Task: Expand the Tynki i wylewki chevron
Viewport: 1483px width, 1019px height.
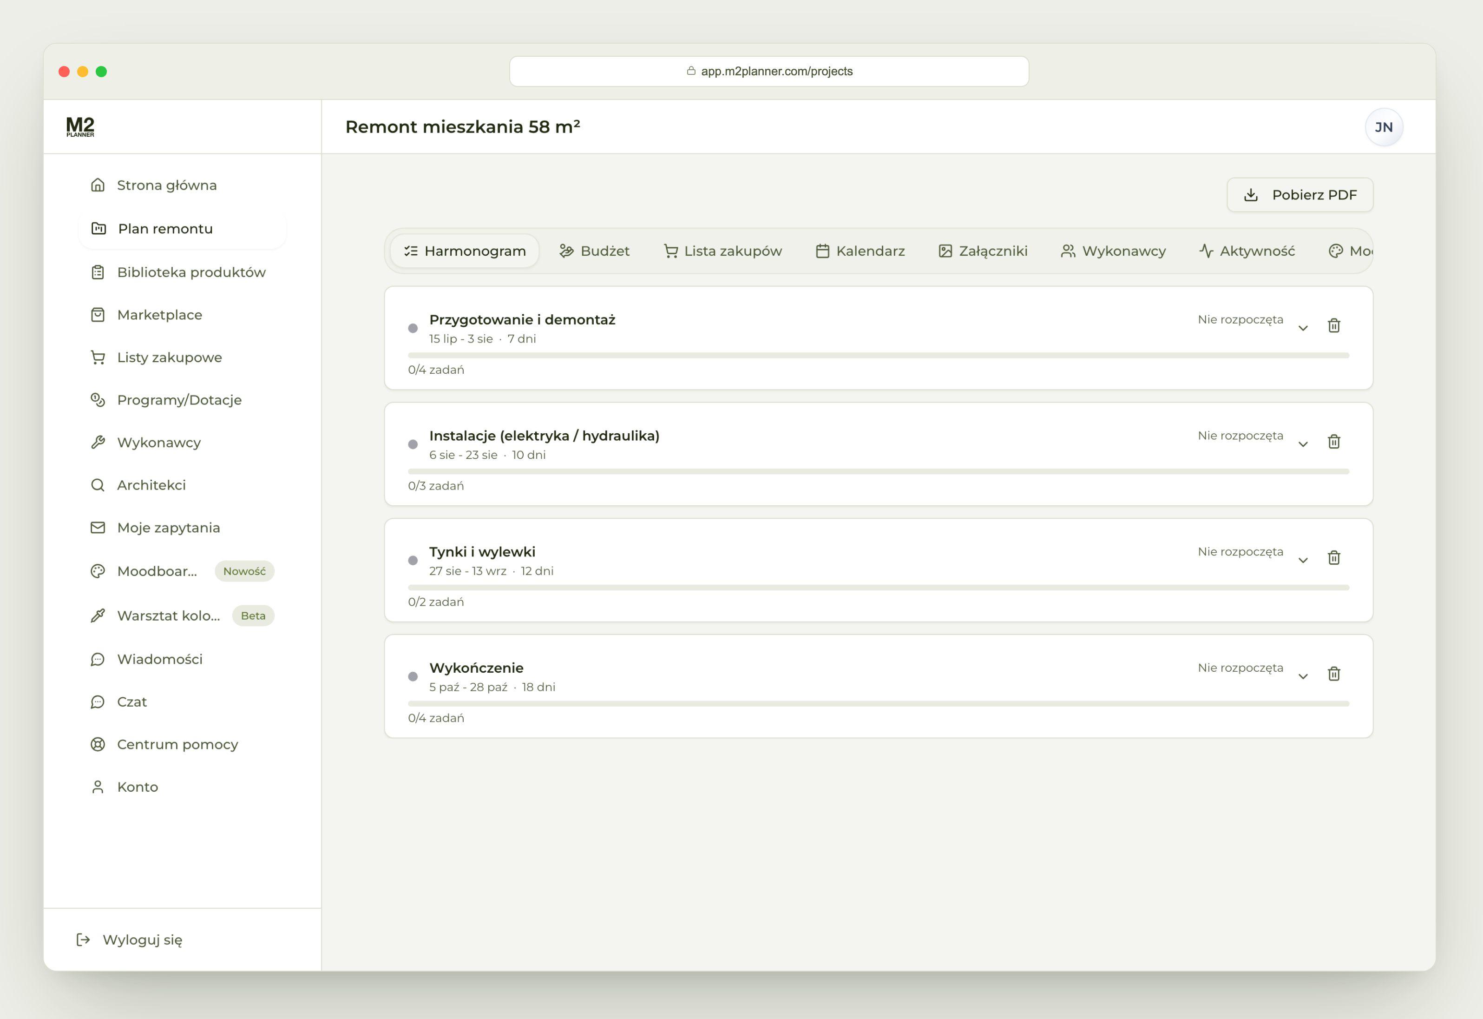Action: (x=1303, y=560)
